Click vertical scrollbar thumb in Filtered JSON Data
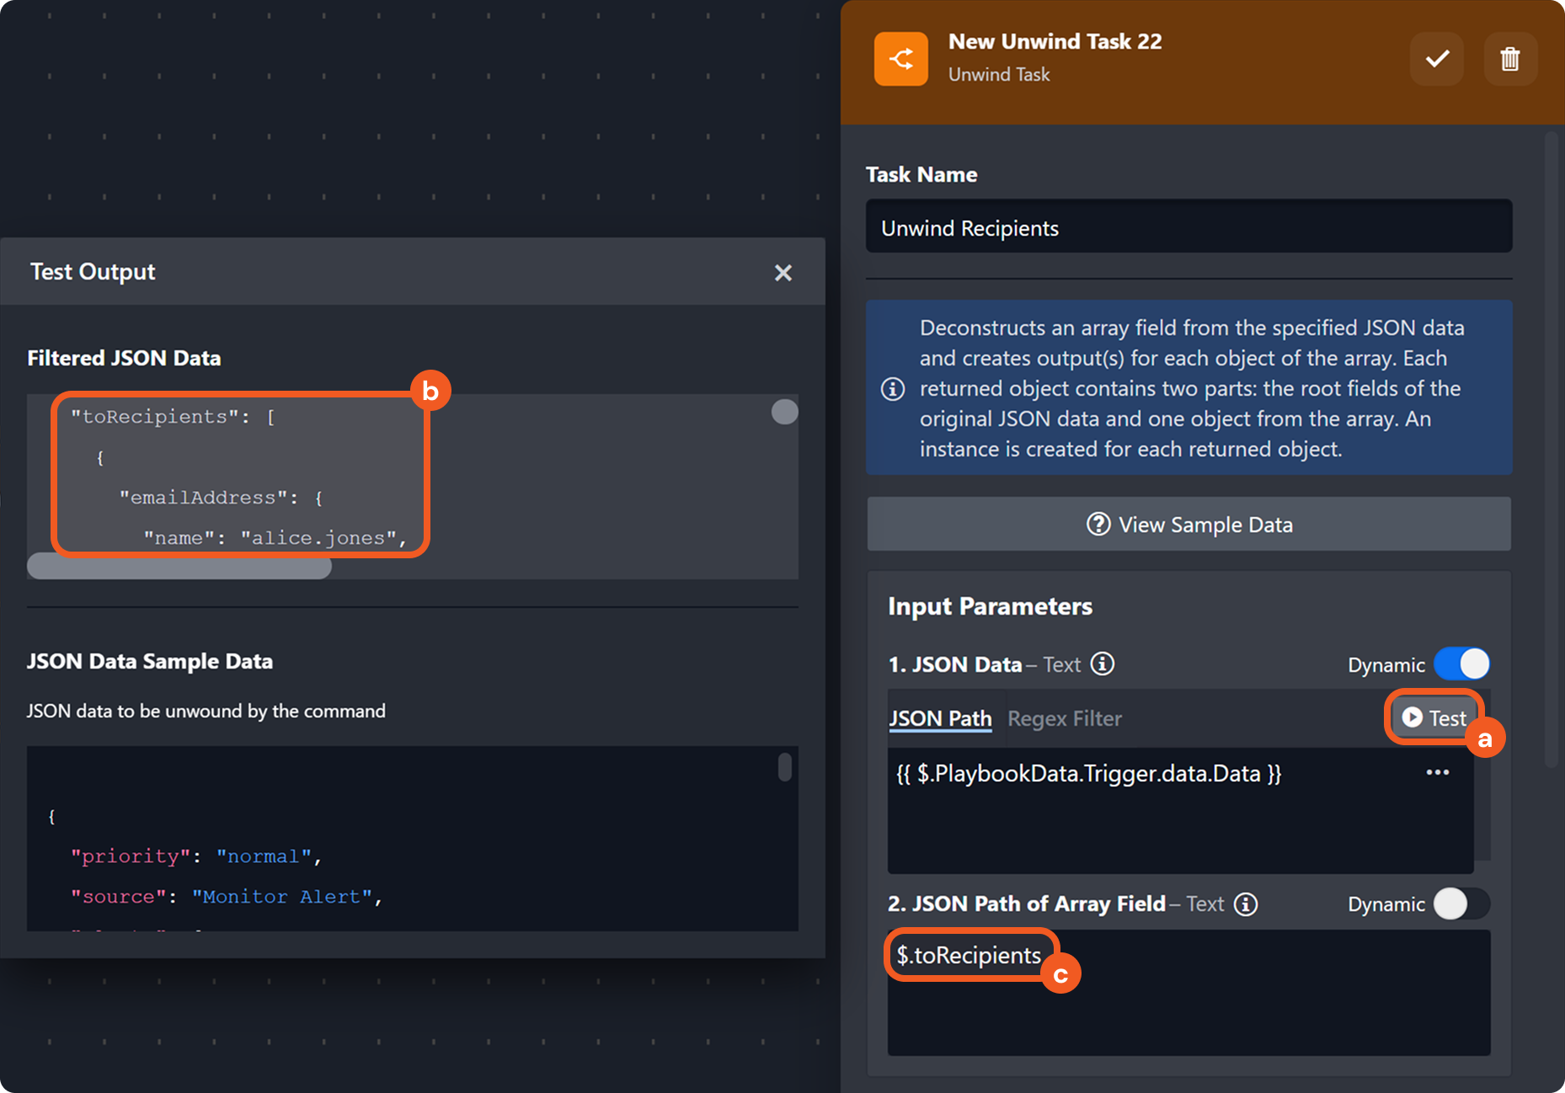1565x1093 pixels. click(x=784, y=412)
